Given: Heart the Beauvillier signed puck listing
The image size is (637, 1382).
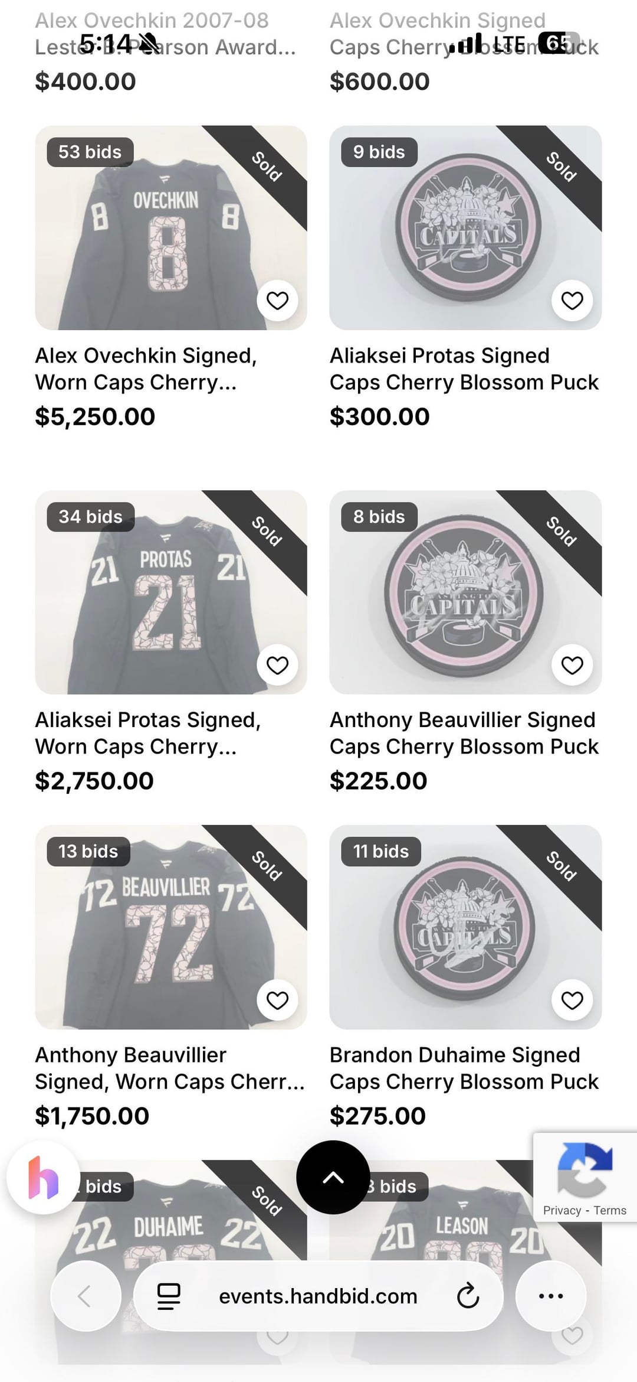Looking at the screenshot, I should pos(572,665).
